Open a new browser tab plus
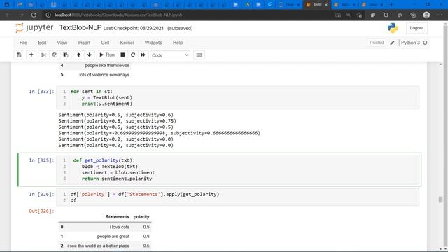 [x=391, y=5]
